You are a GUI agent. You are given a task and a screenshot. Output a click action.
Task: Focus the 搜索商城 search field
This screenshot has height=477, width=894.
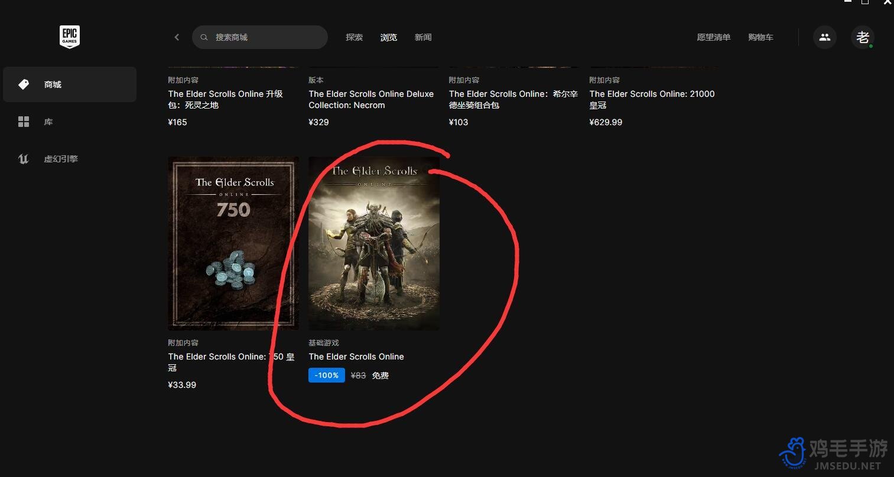(260, 37)
